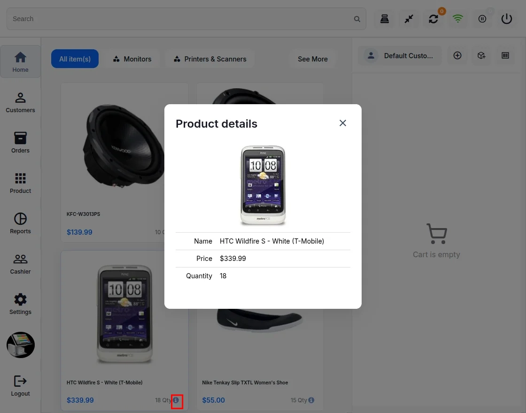The height and width of the screenshot is (413, 526).
Task: Click the collapse fullscreen arrows icon
Action: (409, 19)
